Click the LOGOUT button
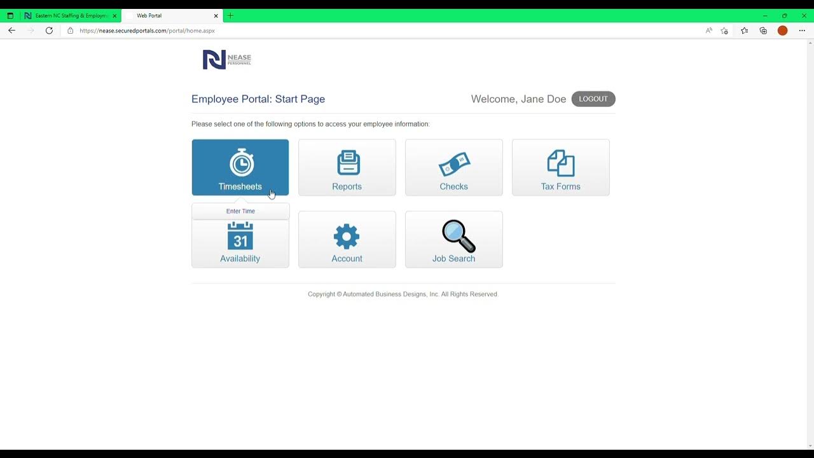Viewport: 814px width, 458px height. [x=593, y=99]
